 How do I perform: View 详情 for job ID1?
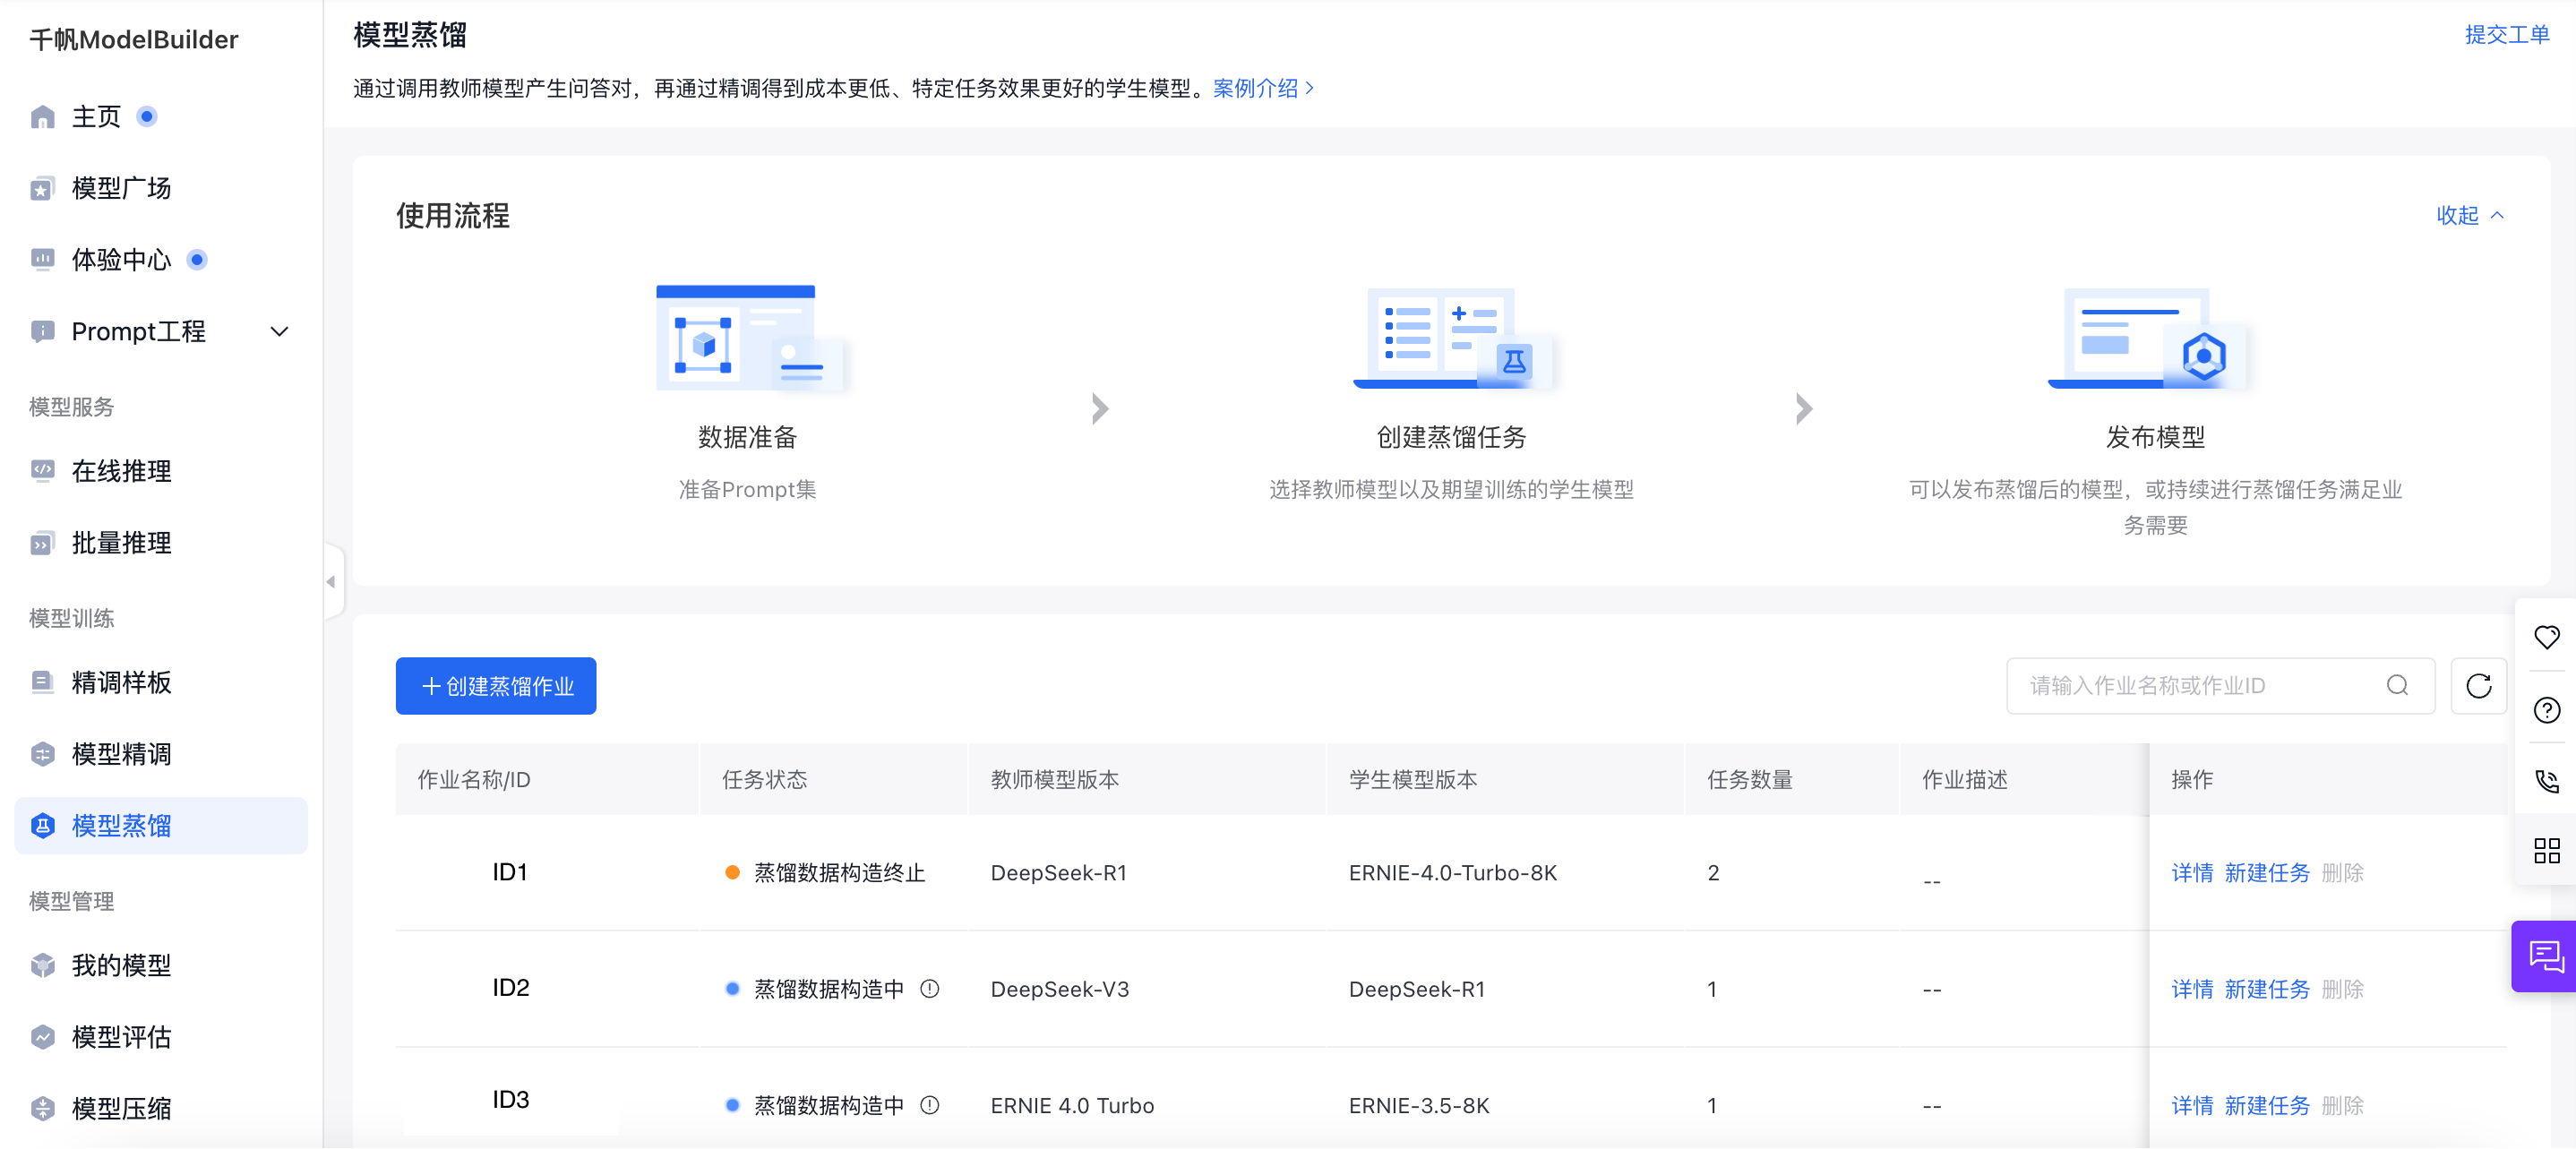[x=2192, y=873]
